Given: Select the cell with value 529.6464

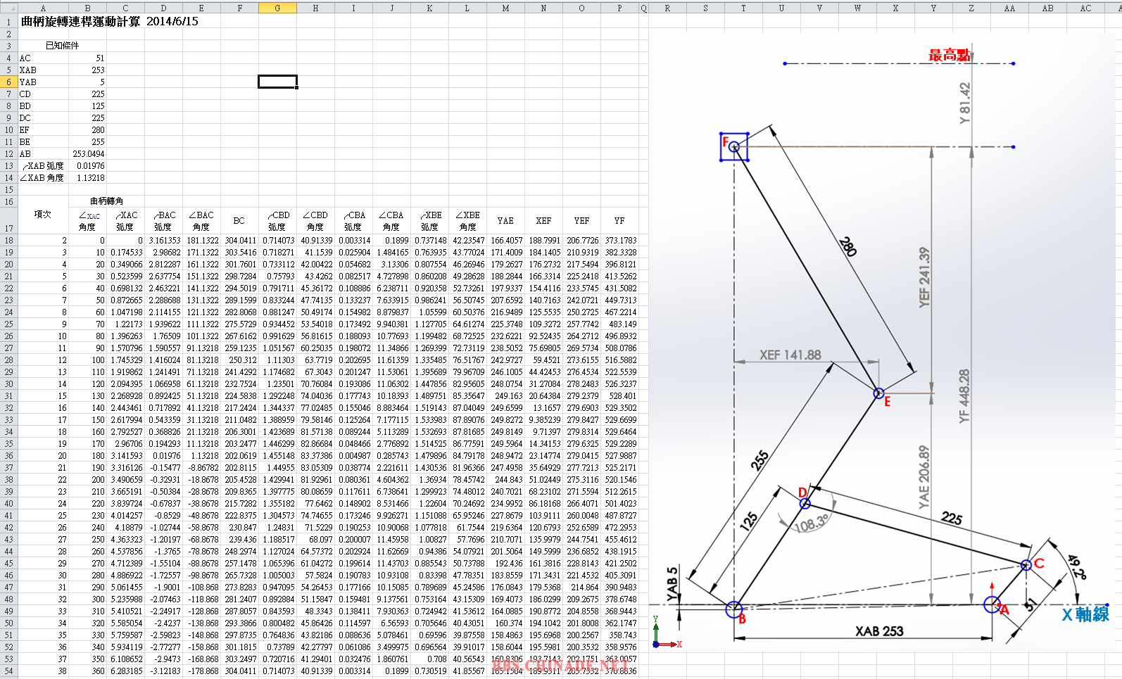Looking at the screenshot, I should tap(619, 431).
